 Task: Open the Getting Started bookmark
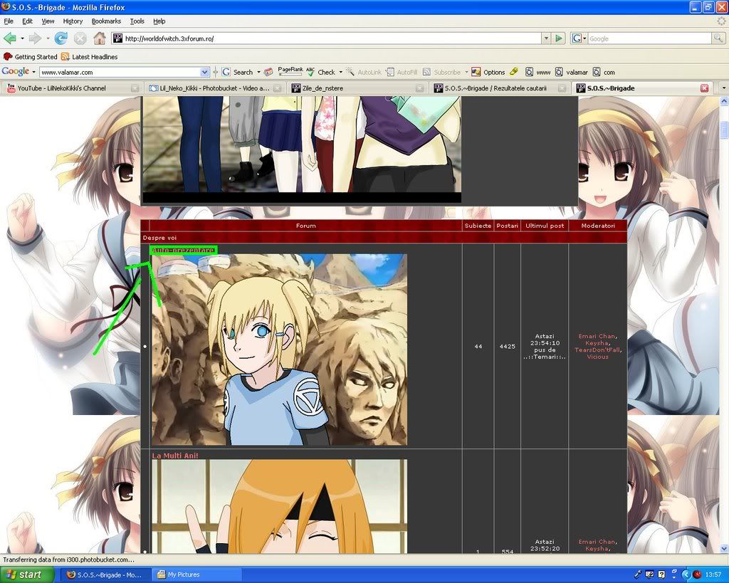30,57
